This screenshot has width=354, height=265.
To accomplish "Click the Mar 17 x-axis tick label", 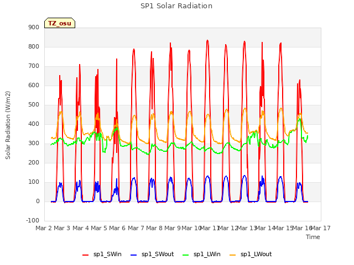I will (321, 228).
